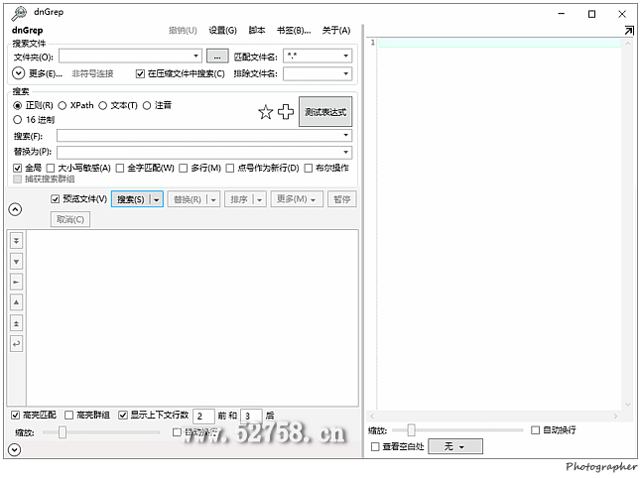Open the 排除文件名 exclude dropdown
The width and height of the screenshot is (641, 478).
(x=346, y=74)
